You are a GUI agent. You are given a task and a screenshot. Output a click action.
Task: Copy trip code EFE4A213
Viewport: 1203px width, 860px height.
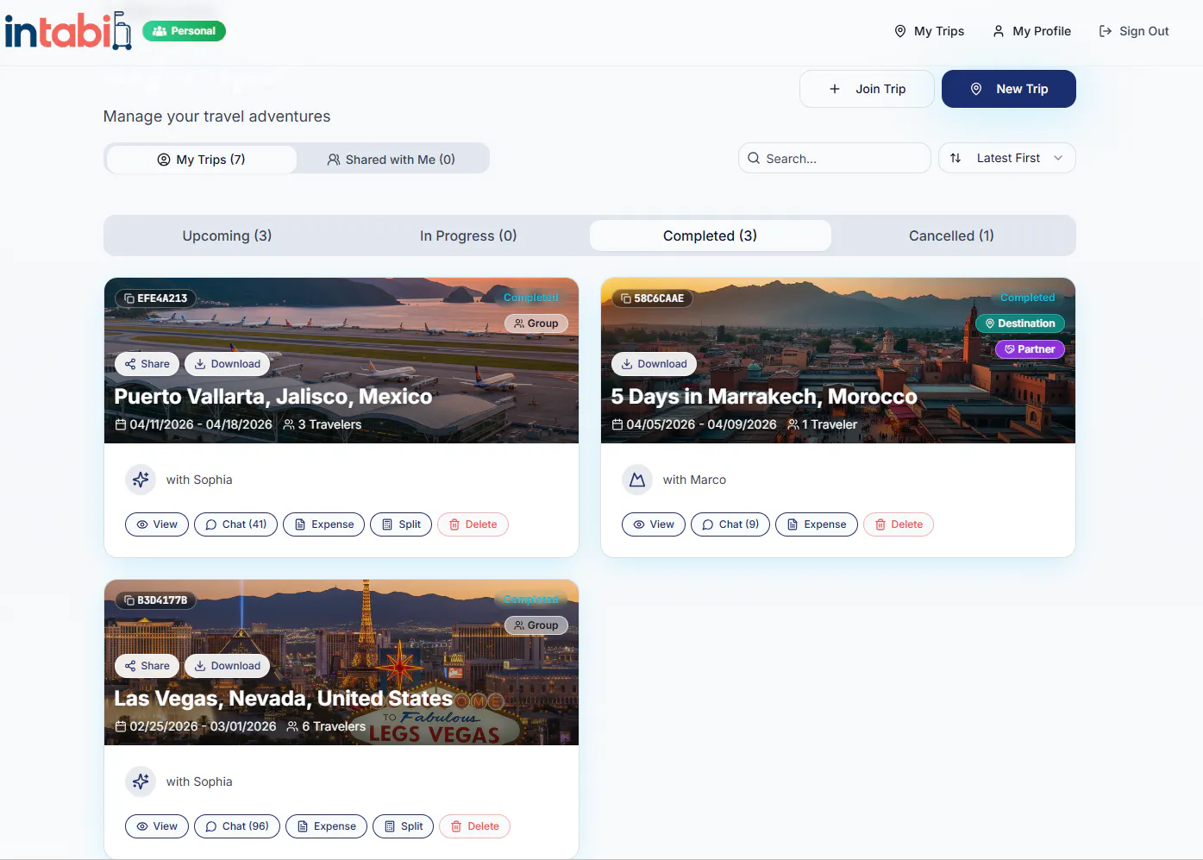(155, 298)
